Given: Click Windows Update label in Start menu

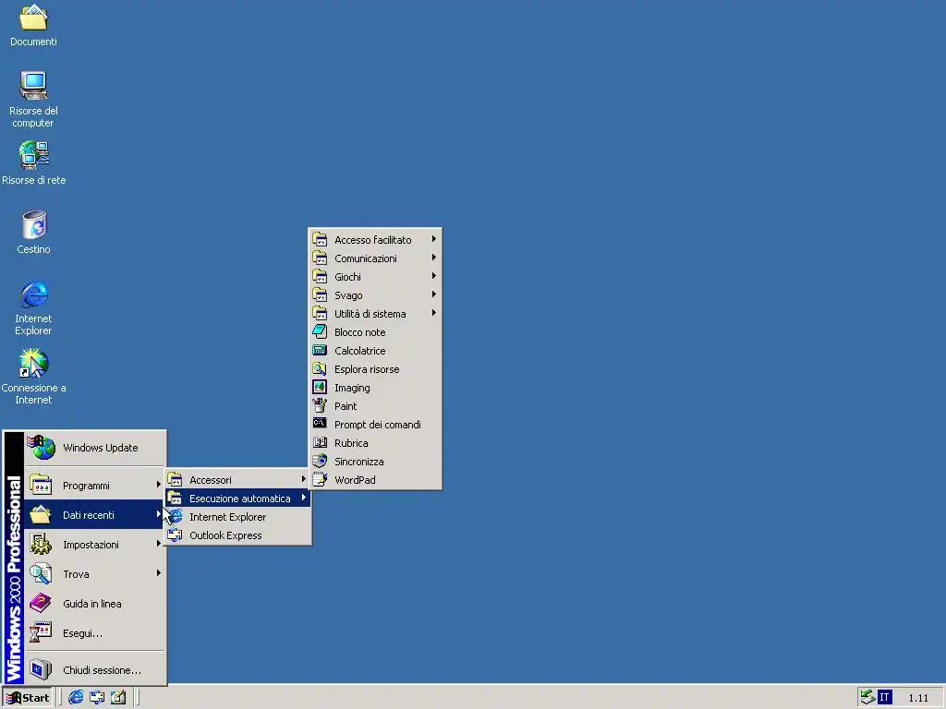Looking at the screenshot, I should click(x=100, y=448).
